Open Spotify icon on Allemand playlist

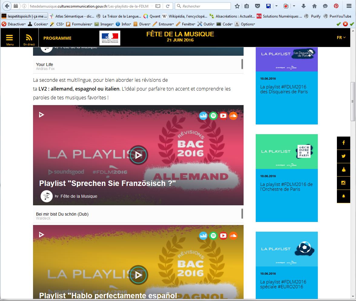(x=213, y=116)
